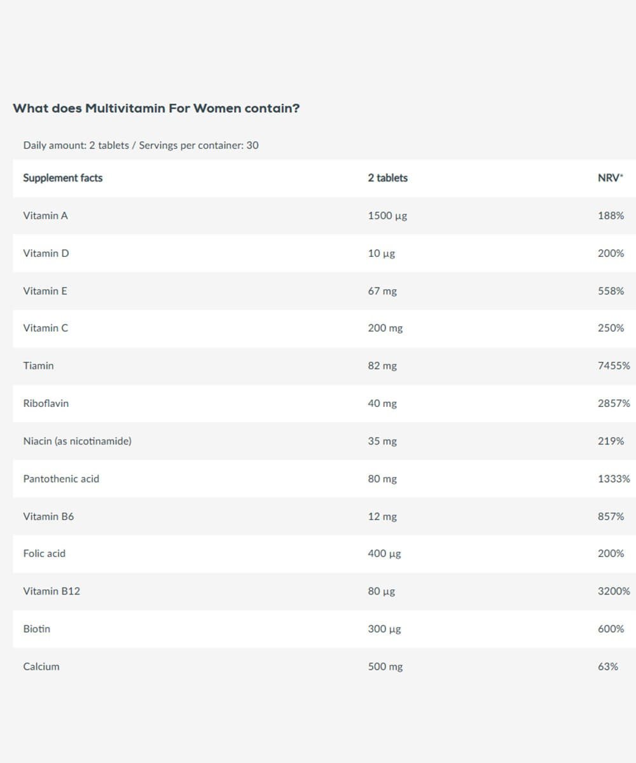Click the Riboflavin row label

click(x=46, y=403)
